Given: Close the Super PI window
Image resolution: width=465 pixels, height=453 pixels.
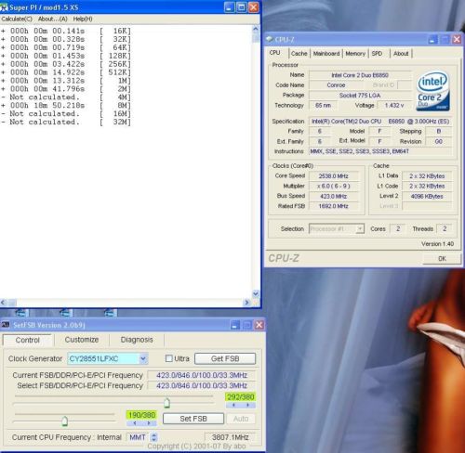Looking at the screenshot, I should click(x=254, y=7).
